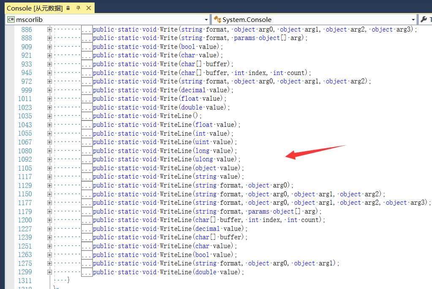Expand collapsed region at line 1117

(x=49, y=177)
